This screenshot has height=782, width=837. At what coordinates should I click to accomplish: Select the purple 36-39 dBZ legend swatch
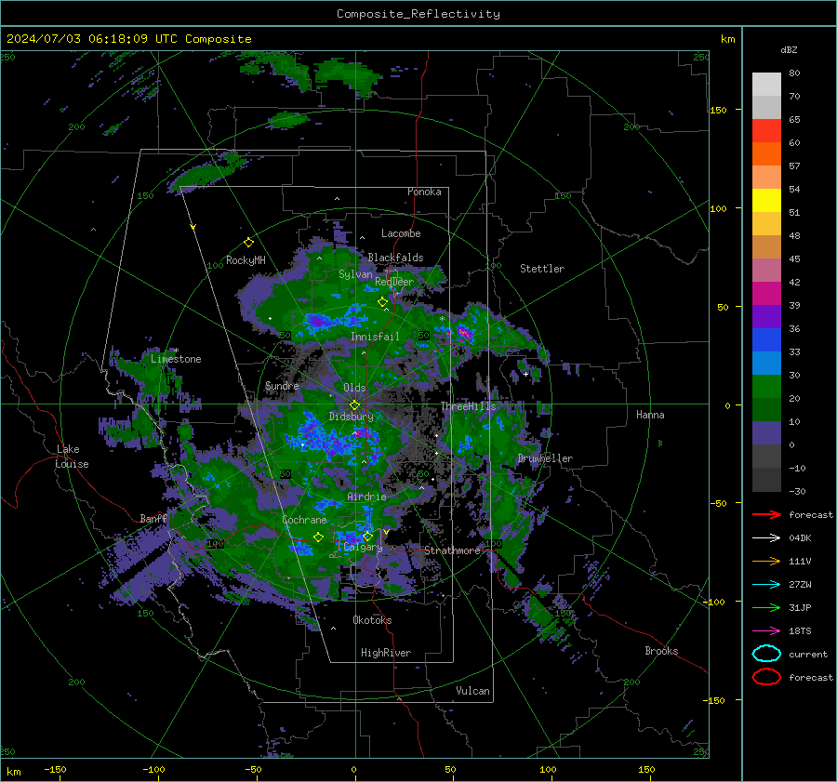[766, 317]
